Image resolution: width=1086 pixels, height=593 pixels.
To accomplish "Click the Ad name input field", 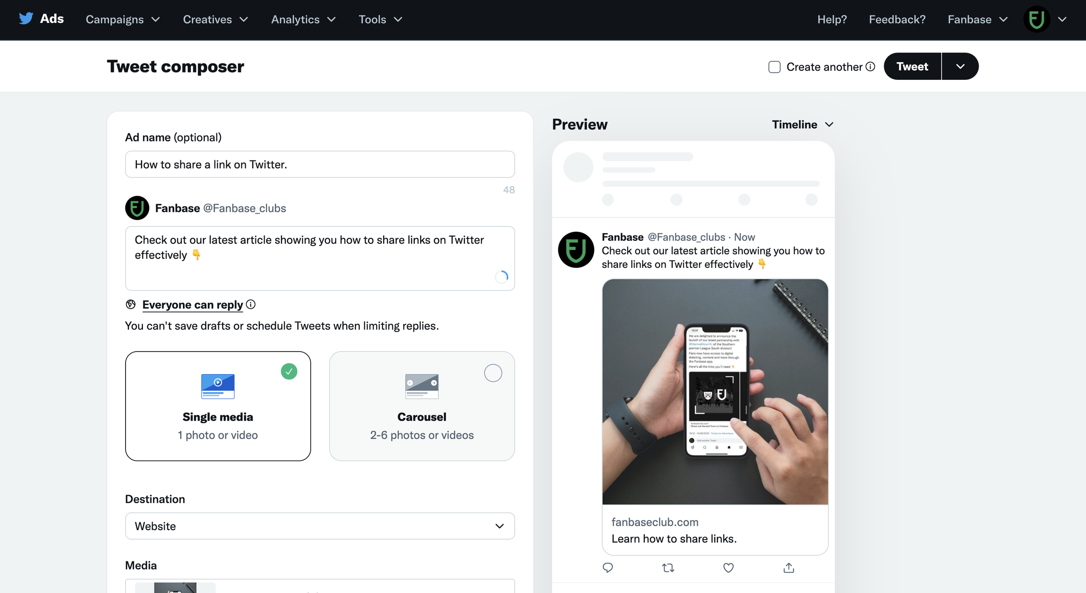I will pos(320,165).
